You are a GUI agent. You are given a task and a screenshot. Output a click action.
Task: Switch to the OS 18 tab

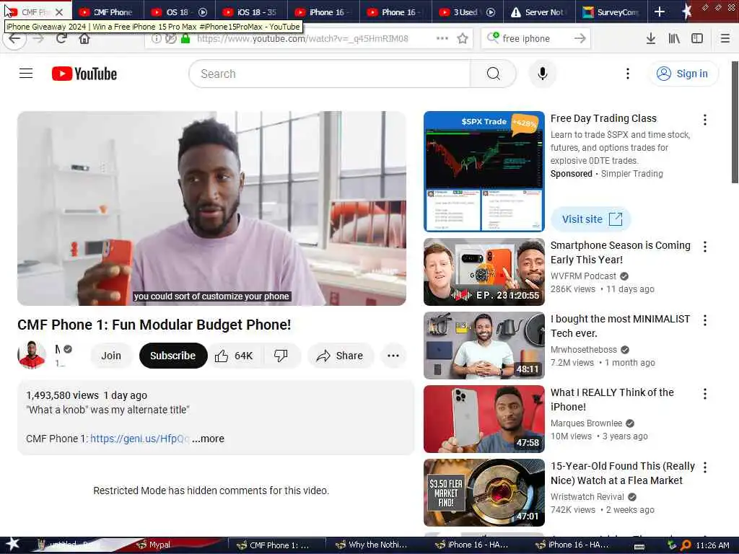pos(179,12)
